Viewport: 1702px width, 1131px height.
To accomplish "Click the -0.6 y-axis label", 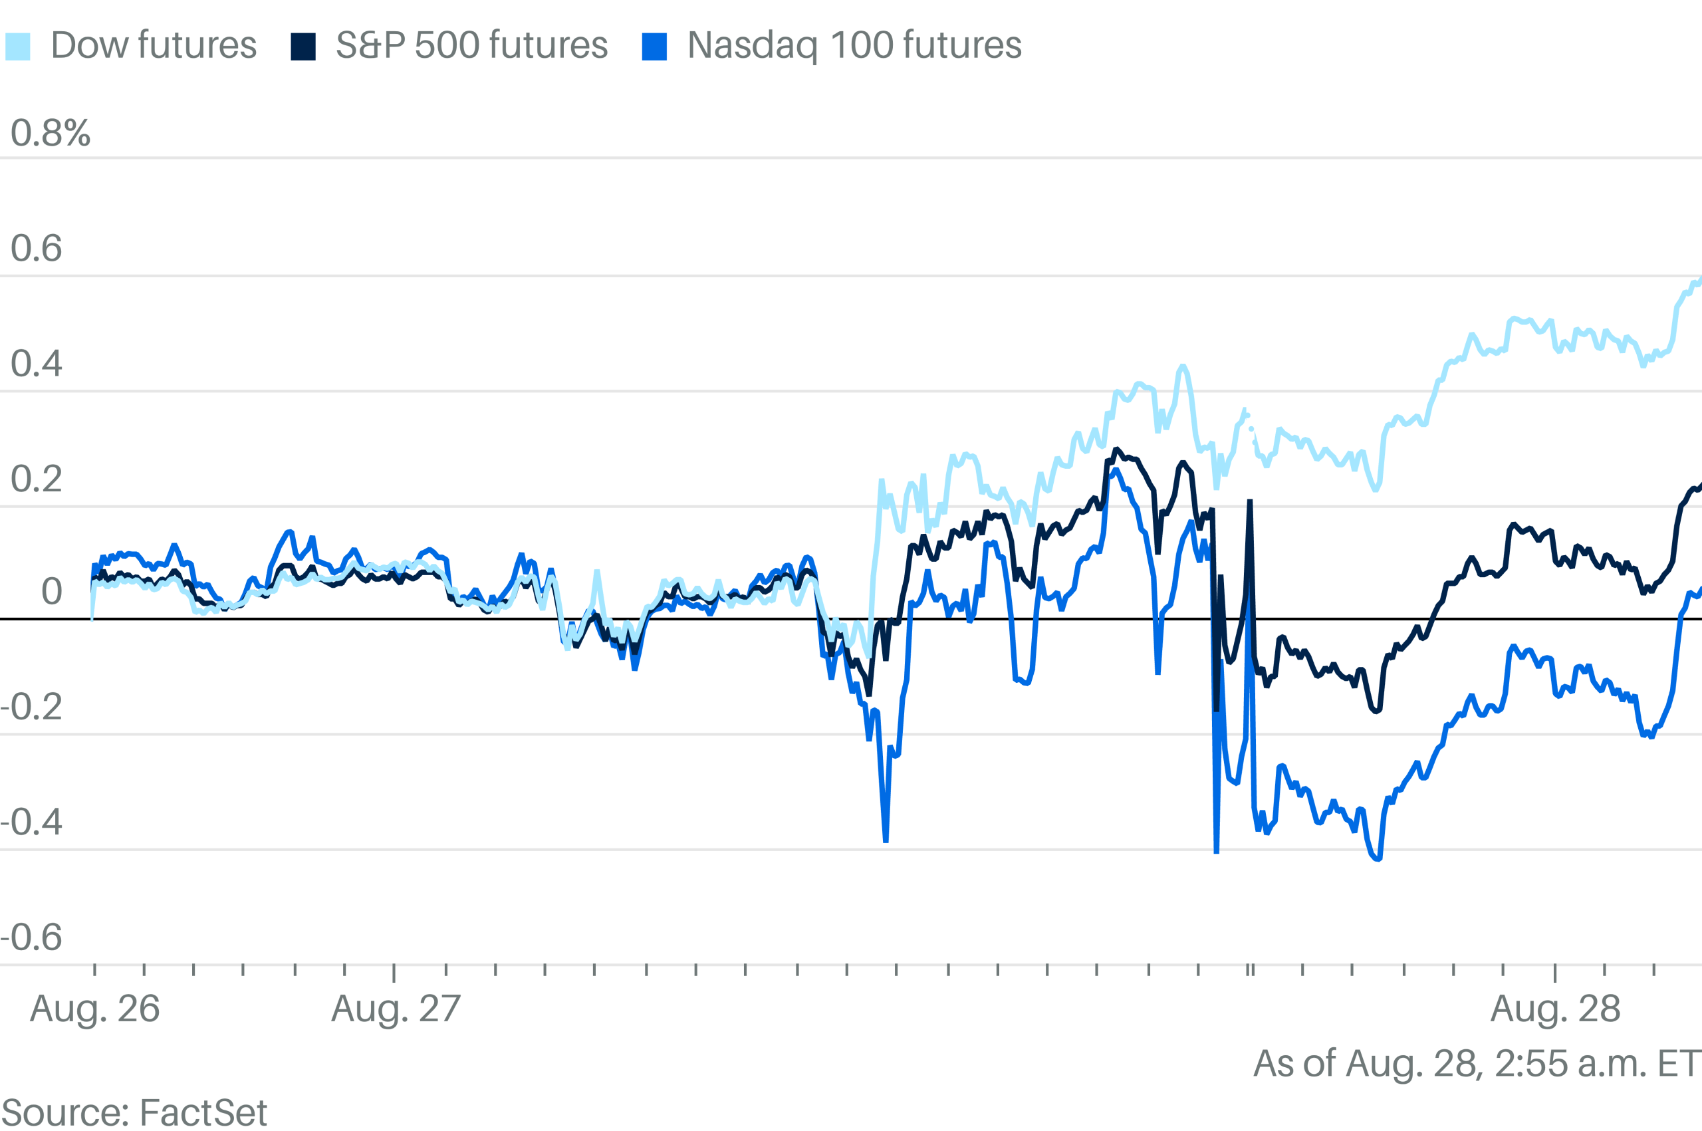I will point(32,937).
